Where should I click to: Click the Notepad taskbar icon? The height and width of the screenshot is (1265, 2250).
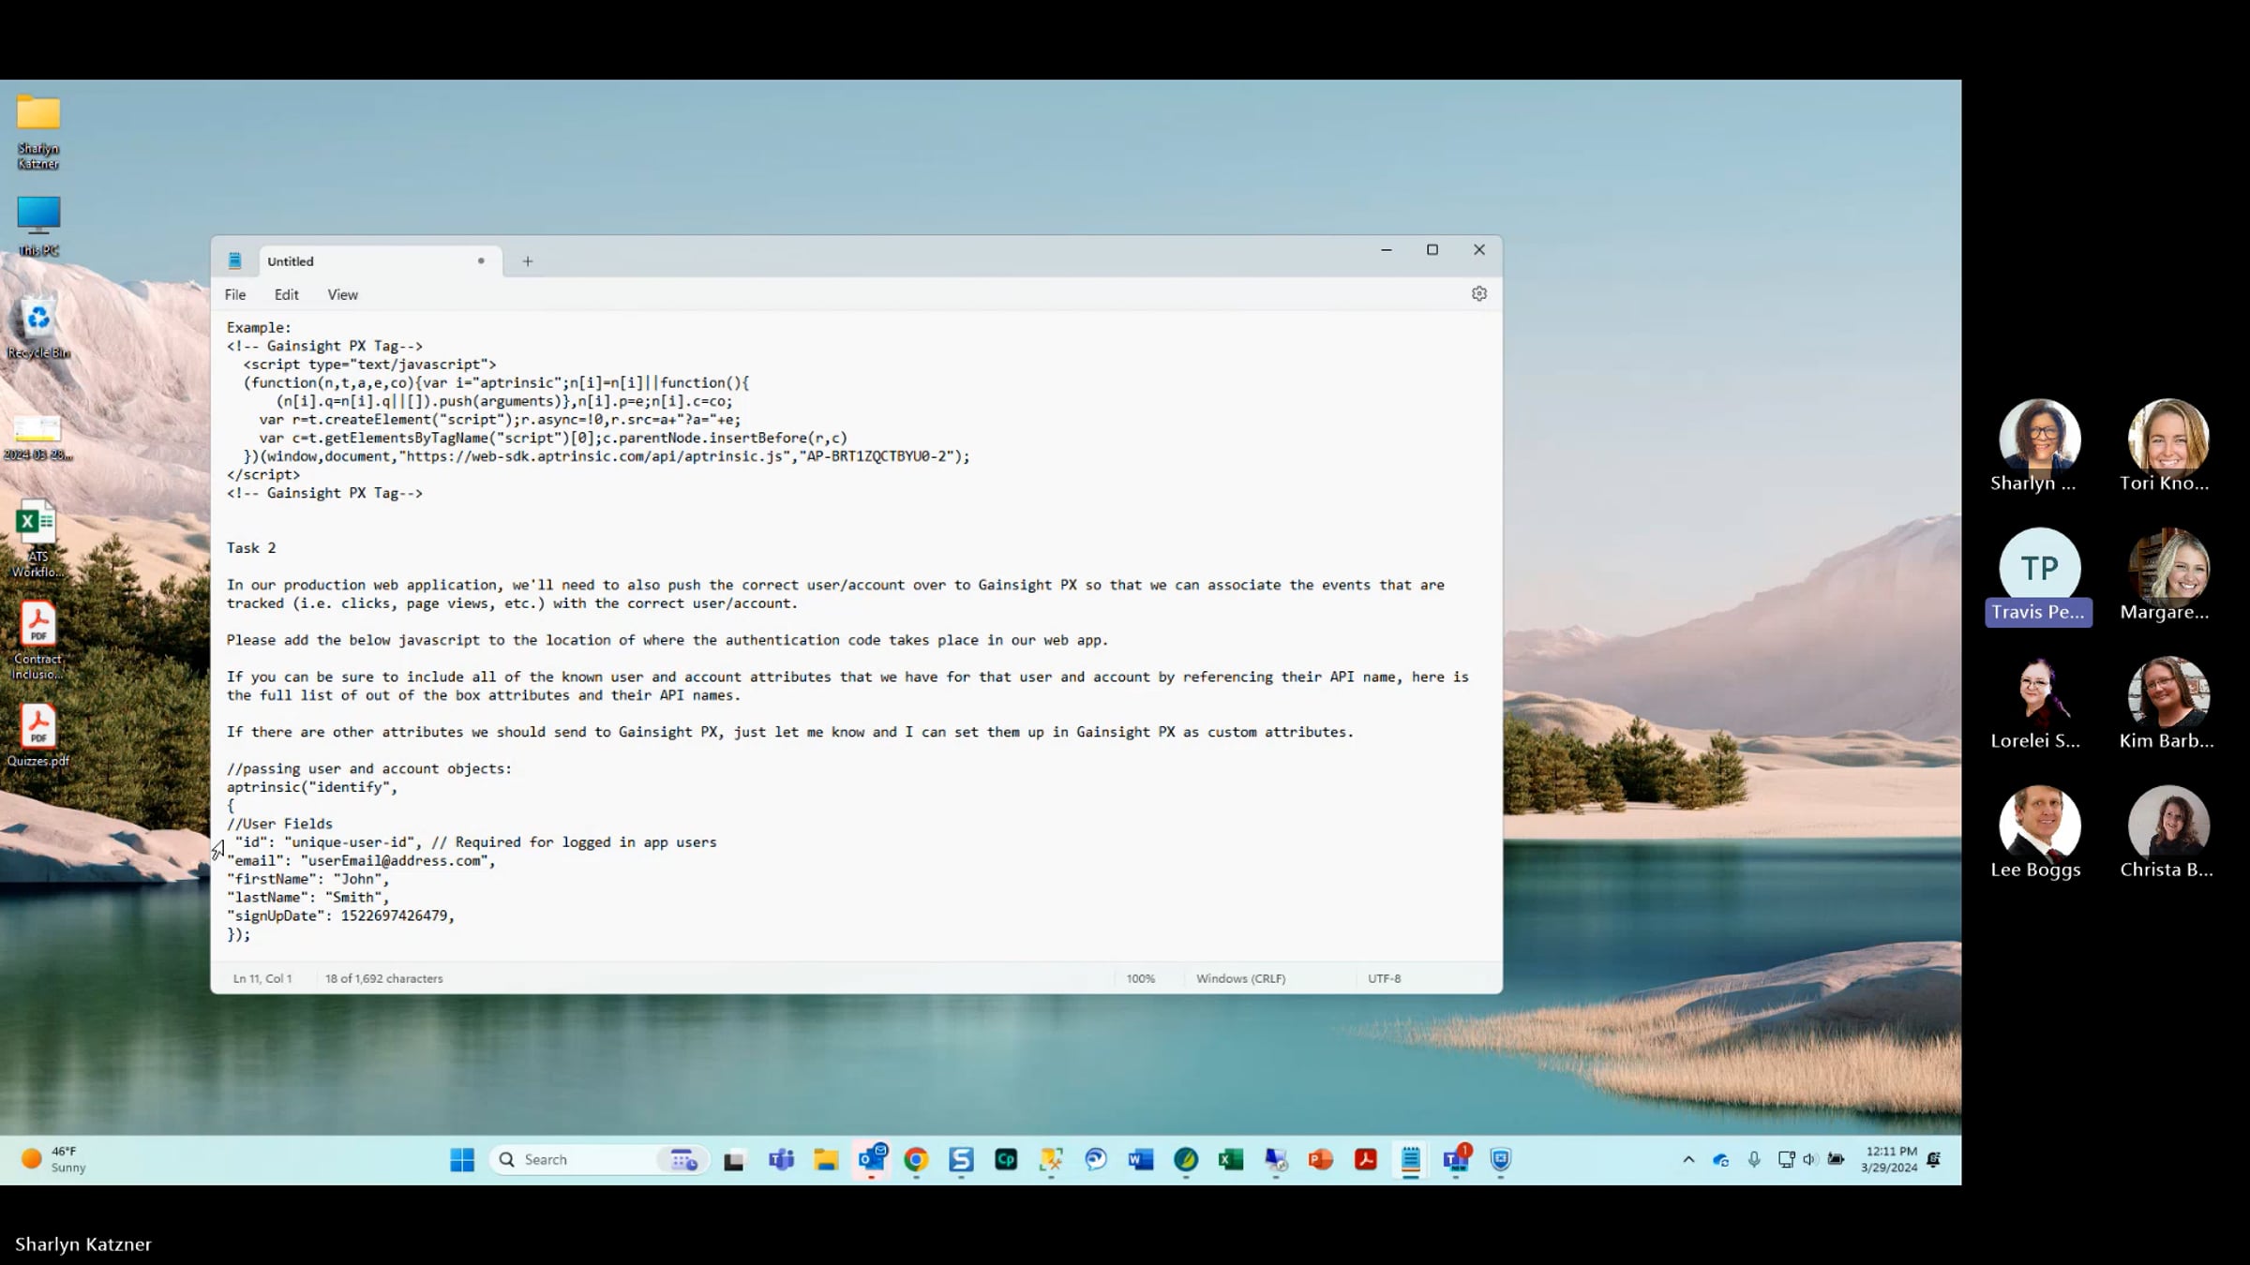pos(1411,1160)
